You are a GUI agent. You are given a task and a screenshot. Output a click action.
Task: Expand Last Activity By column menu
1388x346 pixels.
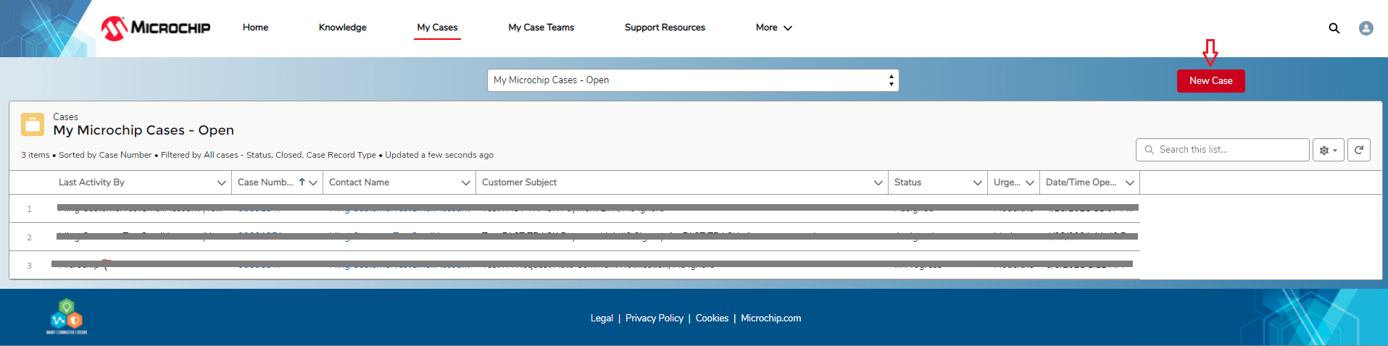[x=222, y=183]
